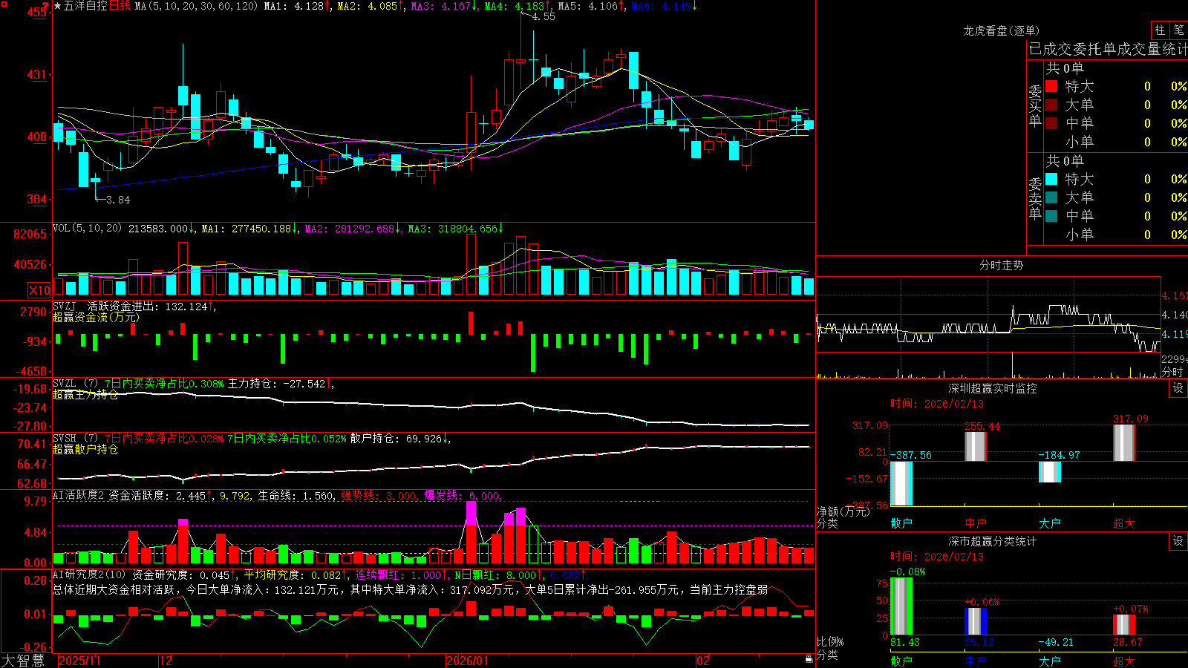The image size is (1188, 668).
Task: Click the 委买单 vertical section label
Action: click(x=1035, y=105)
